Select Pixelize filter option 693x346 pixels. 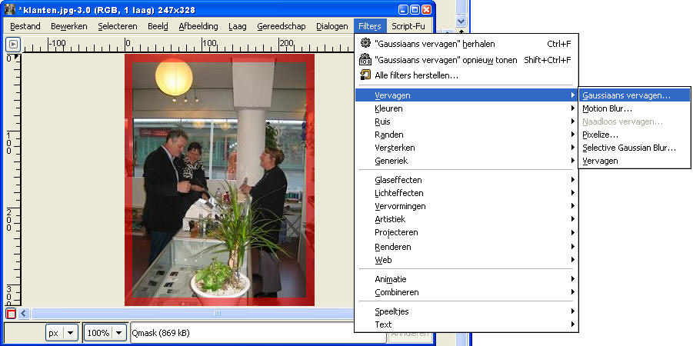click(x=600, y=135)
